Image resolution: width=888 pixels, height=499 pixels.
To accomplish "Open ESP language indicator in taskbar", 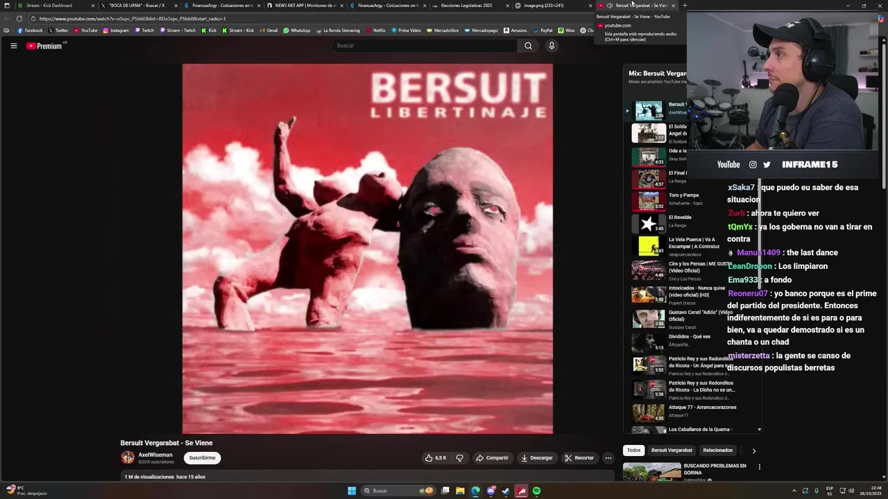I will [830, 491].
